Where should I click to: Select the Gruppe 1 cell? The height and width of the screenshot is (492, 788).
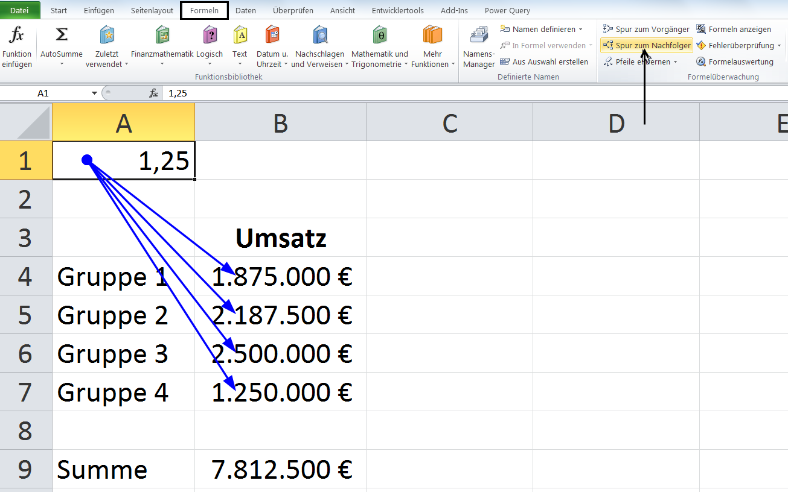pyautogui.click(x=124, y=276)
